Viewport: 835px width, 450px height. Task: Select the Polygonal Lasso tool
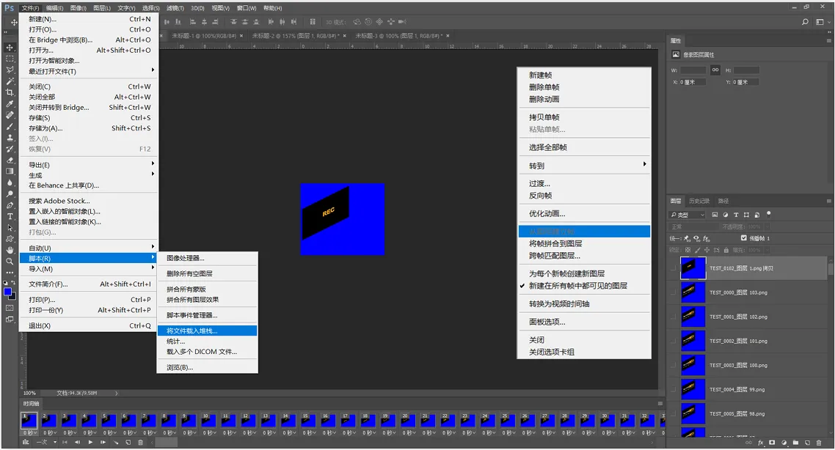tap(10, 70)
